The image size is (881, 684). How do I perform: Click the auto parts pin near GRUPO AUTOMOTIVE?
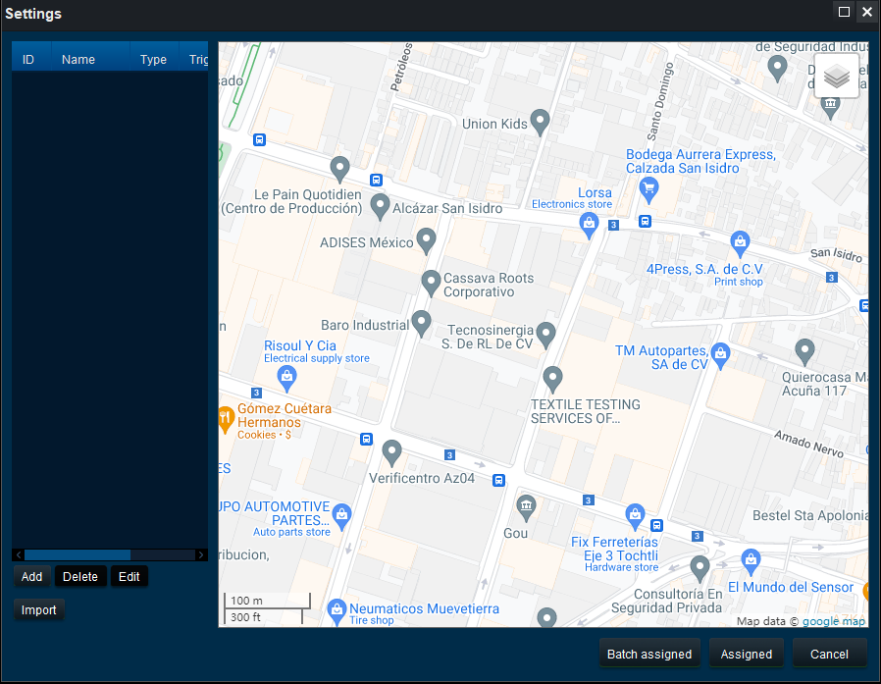coord(340,515)
